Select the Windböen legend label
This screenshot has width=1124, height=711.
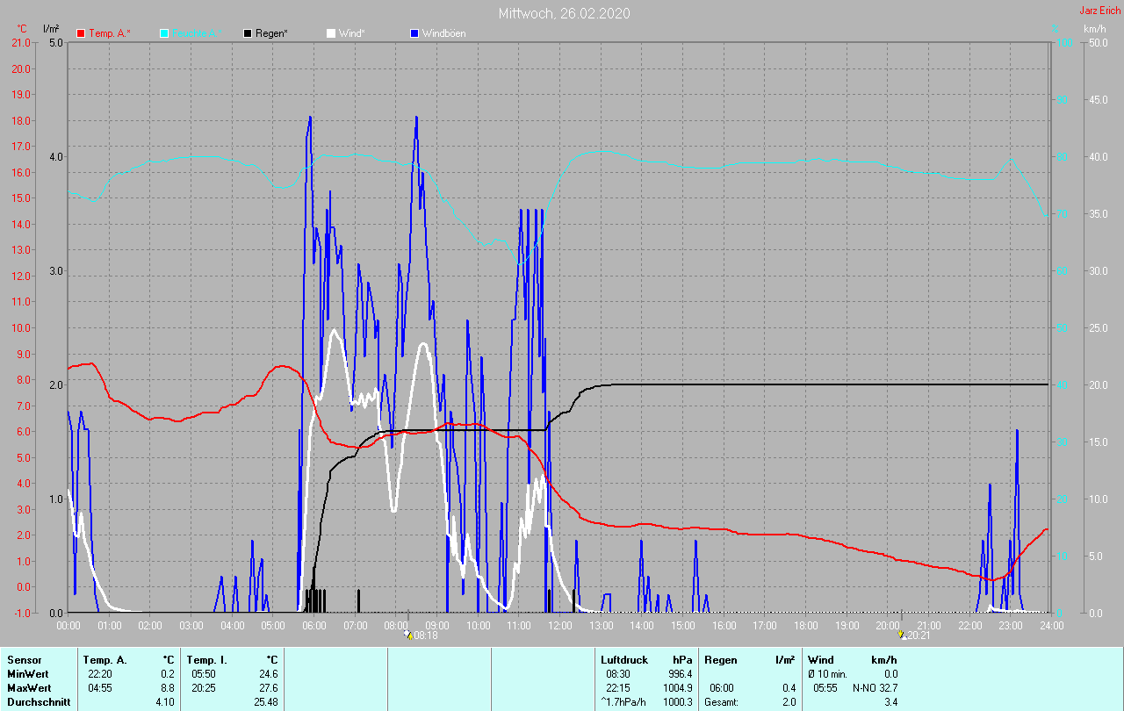(x=443, y=33)
